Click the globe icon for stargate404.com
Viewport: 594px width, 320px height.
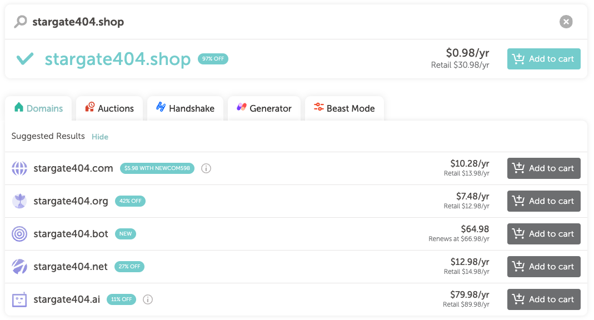click(19, 168)
